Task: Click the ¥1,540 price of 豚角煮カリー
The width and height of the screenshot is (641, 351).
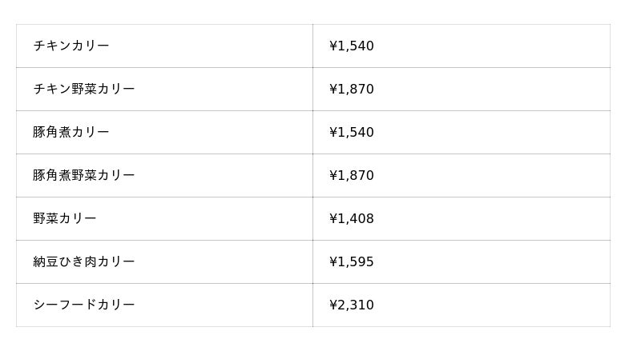Action: click(x=352, y=133)
